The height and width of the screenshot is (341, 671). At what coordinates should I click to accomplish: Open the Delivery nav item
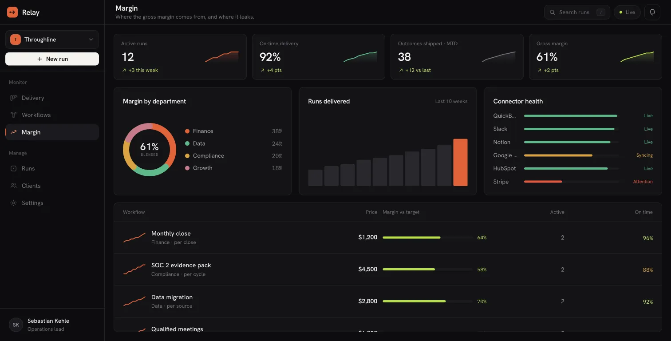point(52,98)
